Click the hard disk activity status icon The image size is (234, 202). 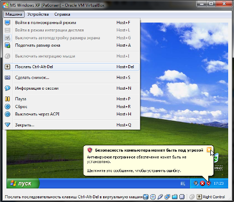point(146,197)
